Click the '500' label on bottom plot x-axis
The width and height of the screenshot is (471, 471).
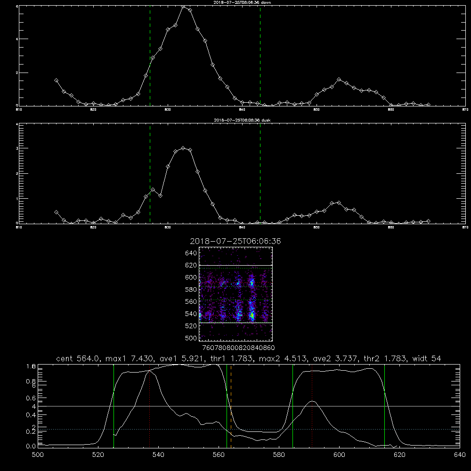coord(38,455)
